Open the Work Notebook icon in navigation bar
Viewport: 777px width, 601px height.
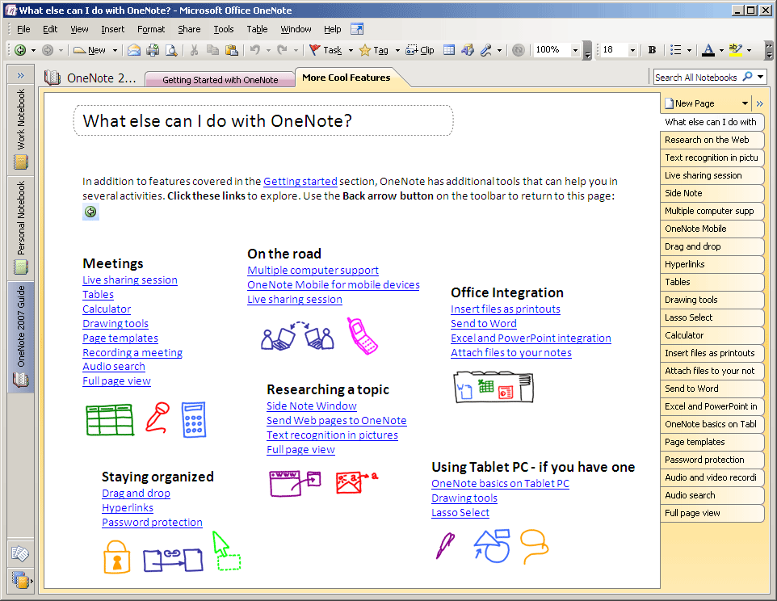pyautogui.click(x=21, y=162)
